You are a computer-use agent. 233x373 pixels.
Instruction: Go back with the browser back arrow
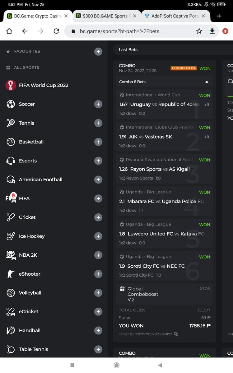[25, 31]
